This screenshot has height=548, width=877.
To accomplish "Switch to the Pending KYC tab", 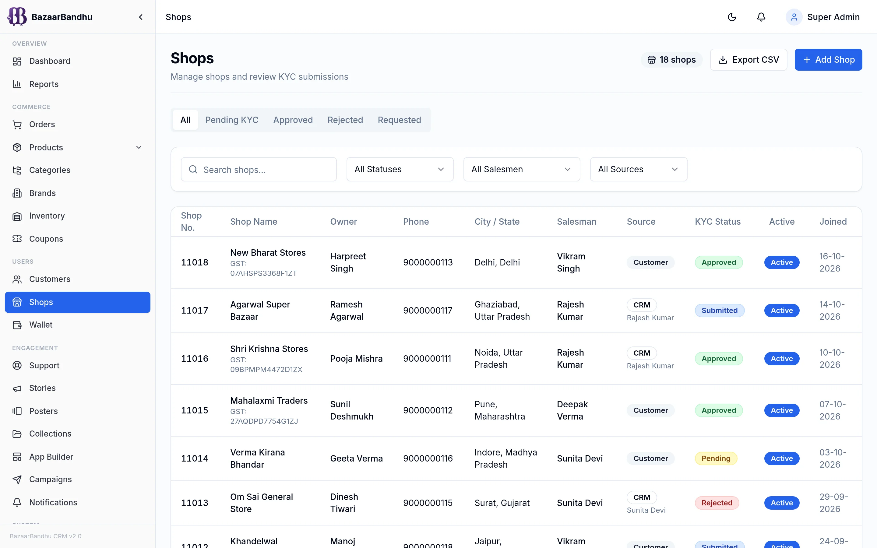I will tap(231, 120).
